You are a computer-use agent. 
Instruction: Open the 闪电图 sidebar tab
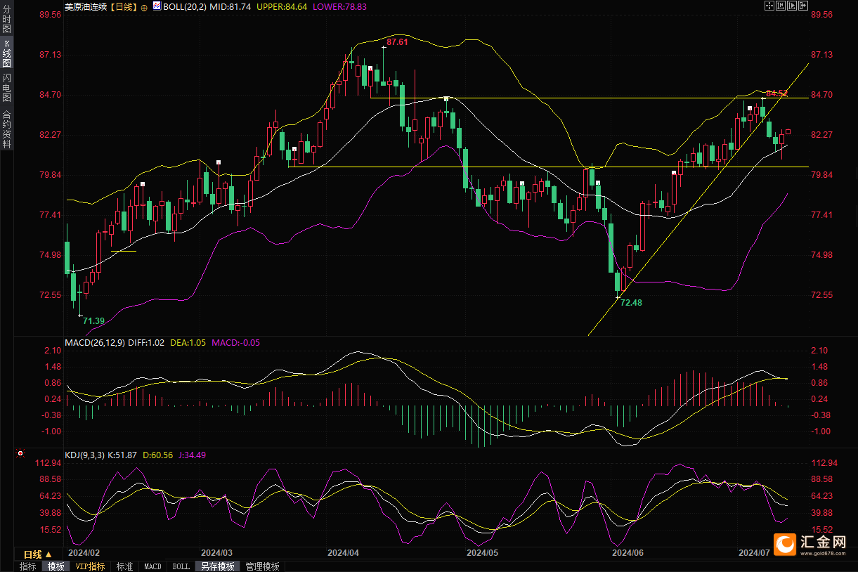click(6, 87)
